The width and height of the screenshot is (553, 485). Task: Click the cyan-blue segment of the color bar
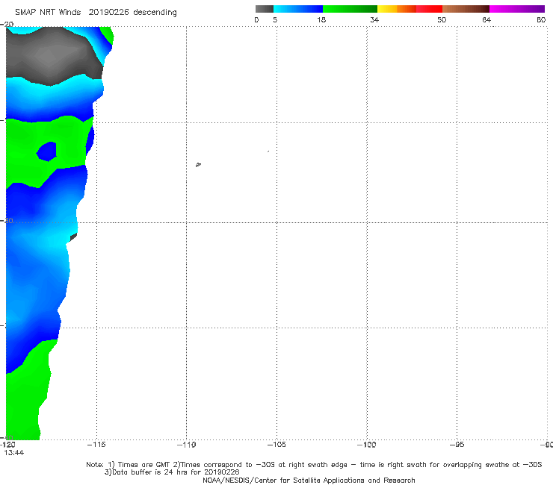tap(298, 9)
